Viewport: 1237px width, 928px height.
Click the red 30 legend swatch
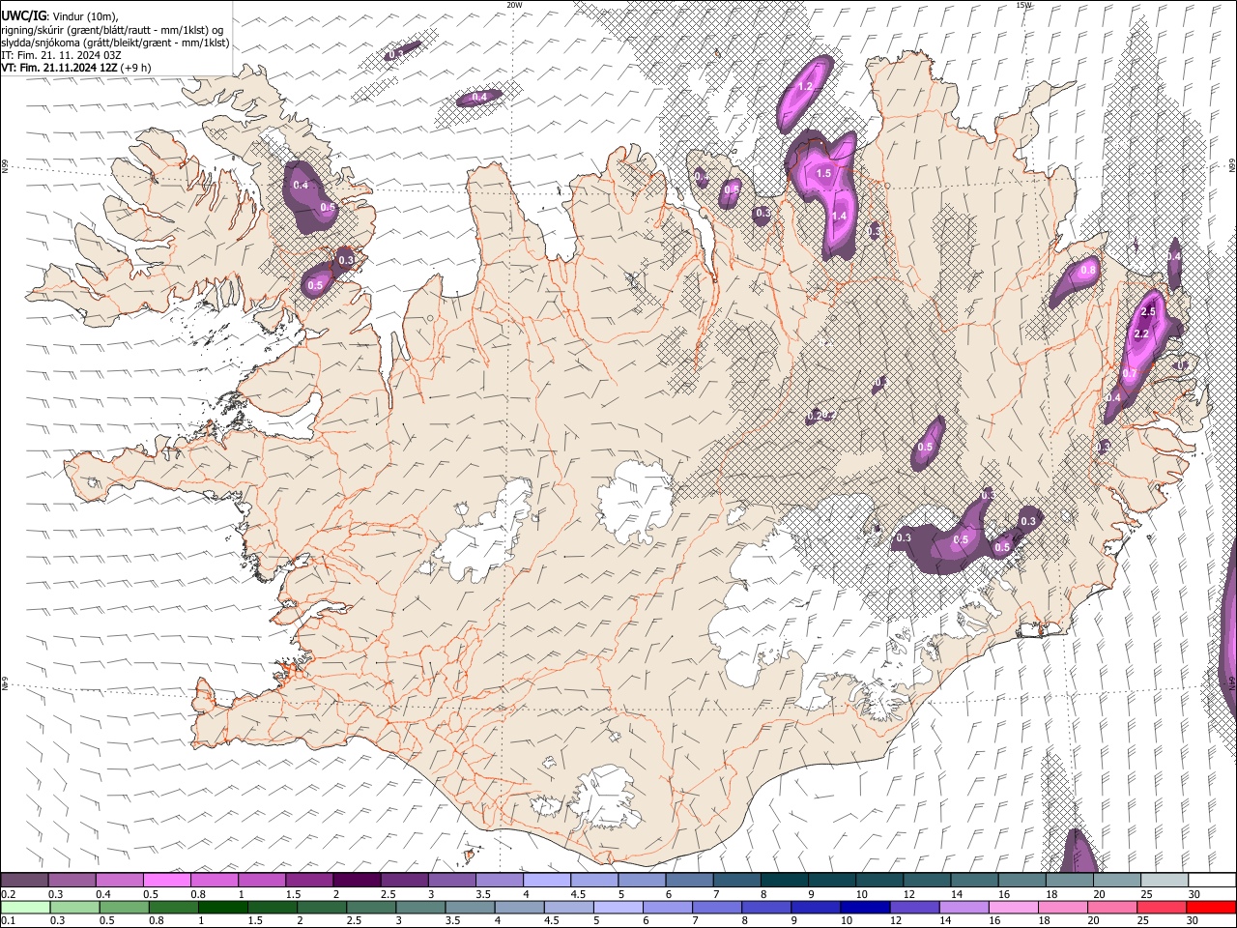coord(1210,907)
